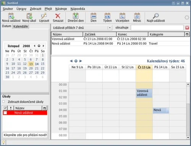
Task: Sort events by Název column header
Action: click(x=67, y=34)
